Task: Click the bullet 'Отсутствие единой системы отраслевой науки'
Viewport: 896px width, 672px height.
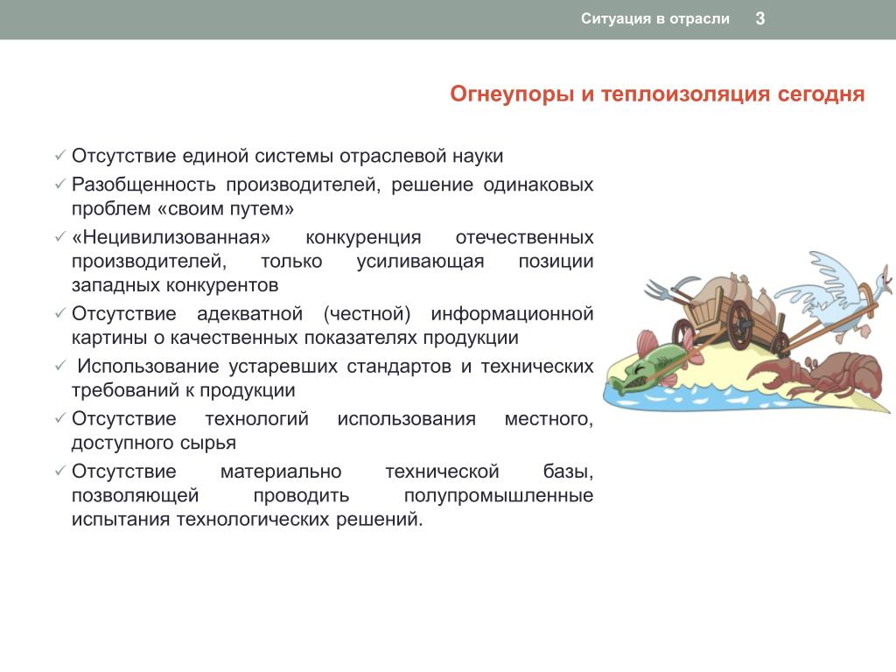Action: click(287, 156)
